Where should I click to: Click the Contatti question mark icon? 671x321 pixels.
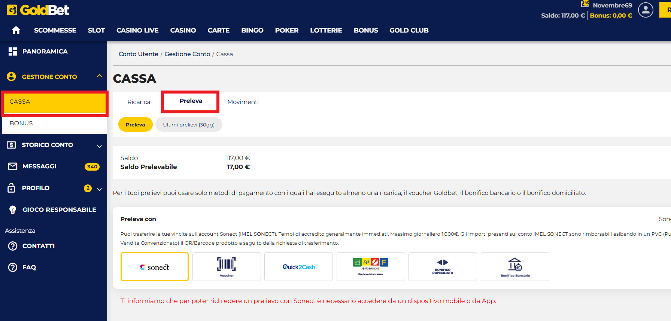click(13, 246)
